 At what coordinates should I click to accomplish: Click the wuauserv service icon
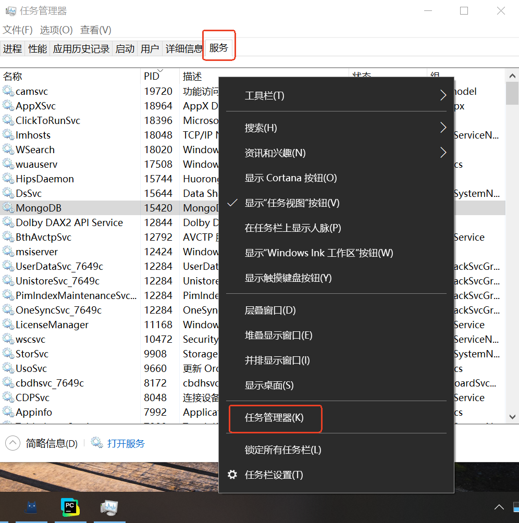pyautogui.click(x=9, y=164)
